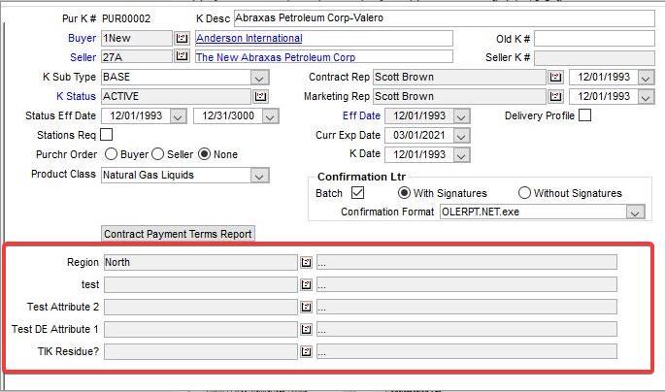Expand the Confirmation Format dropdown
This screenshot has width=665, height=392.
coord(635,212)
